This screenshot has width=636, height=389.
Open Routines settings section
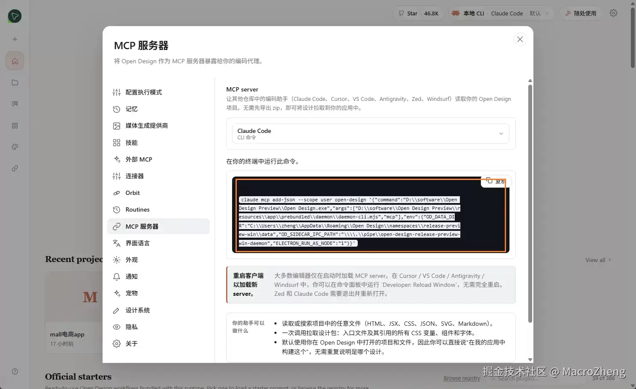(x=158, y=209)
